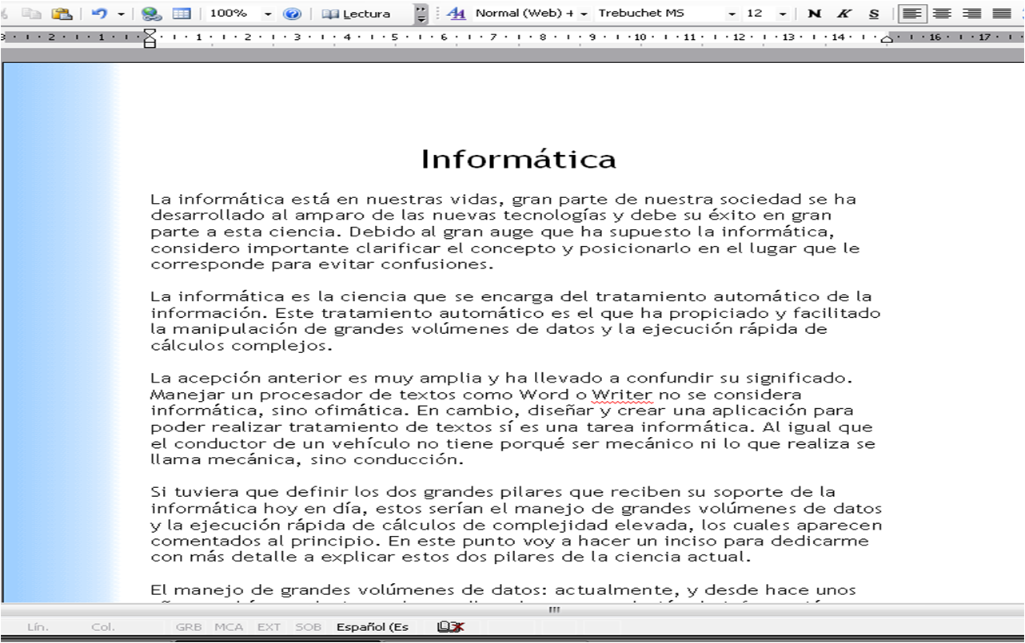The width and height of the screenshot is (1025, 643).
Task: Click the Paste icon on the toolbar
Action: 61,14
